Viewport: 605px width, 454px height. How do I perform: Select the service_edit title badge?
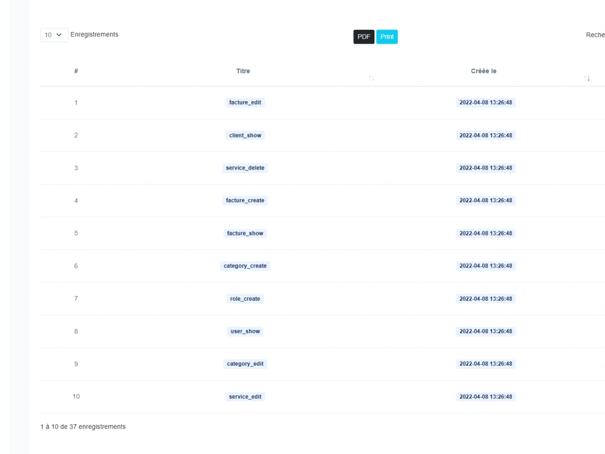tap(245, 396)
